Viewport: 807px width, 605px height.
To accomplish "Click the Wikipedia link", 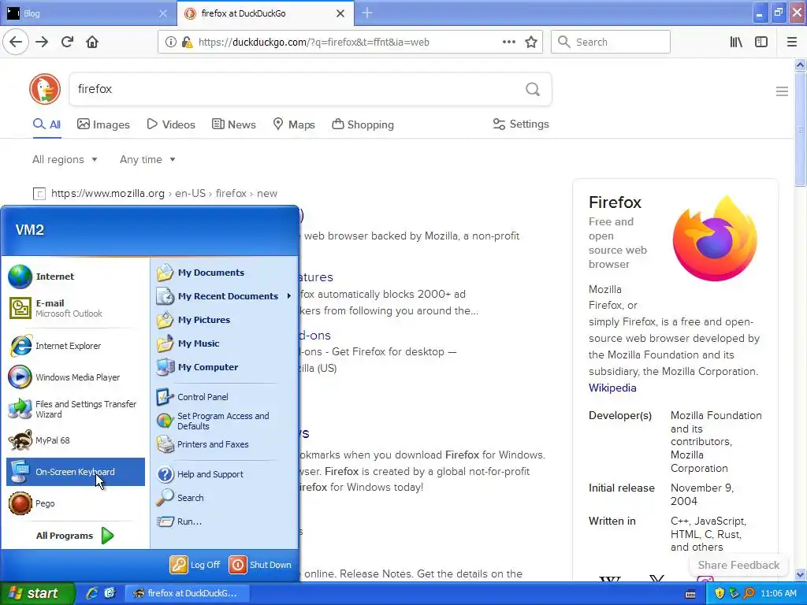I will 612,388.
